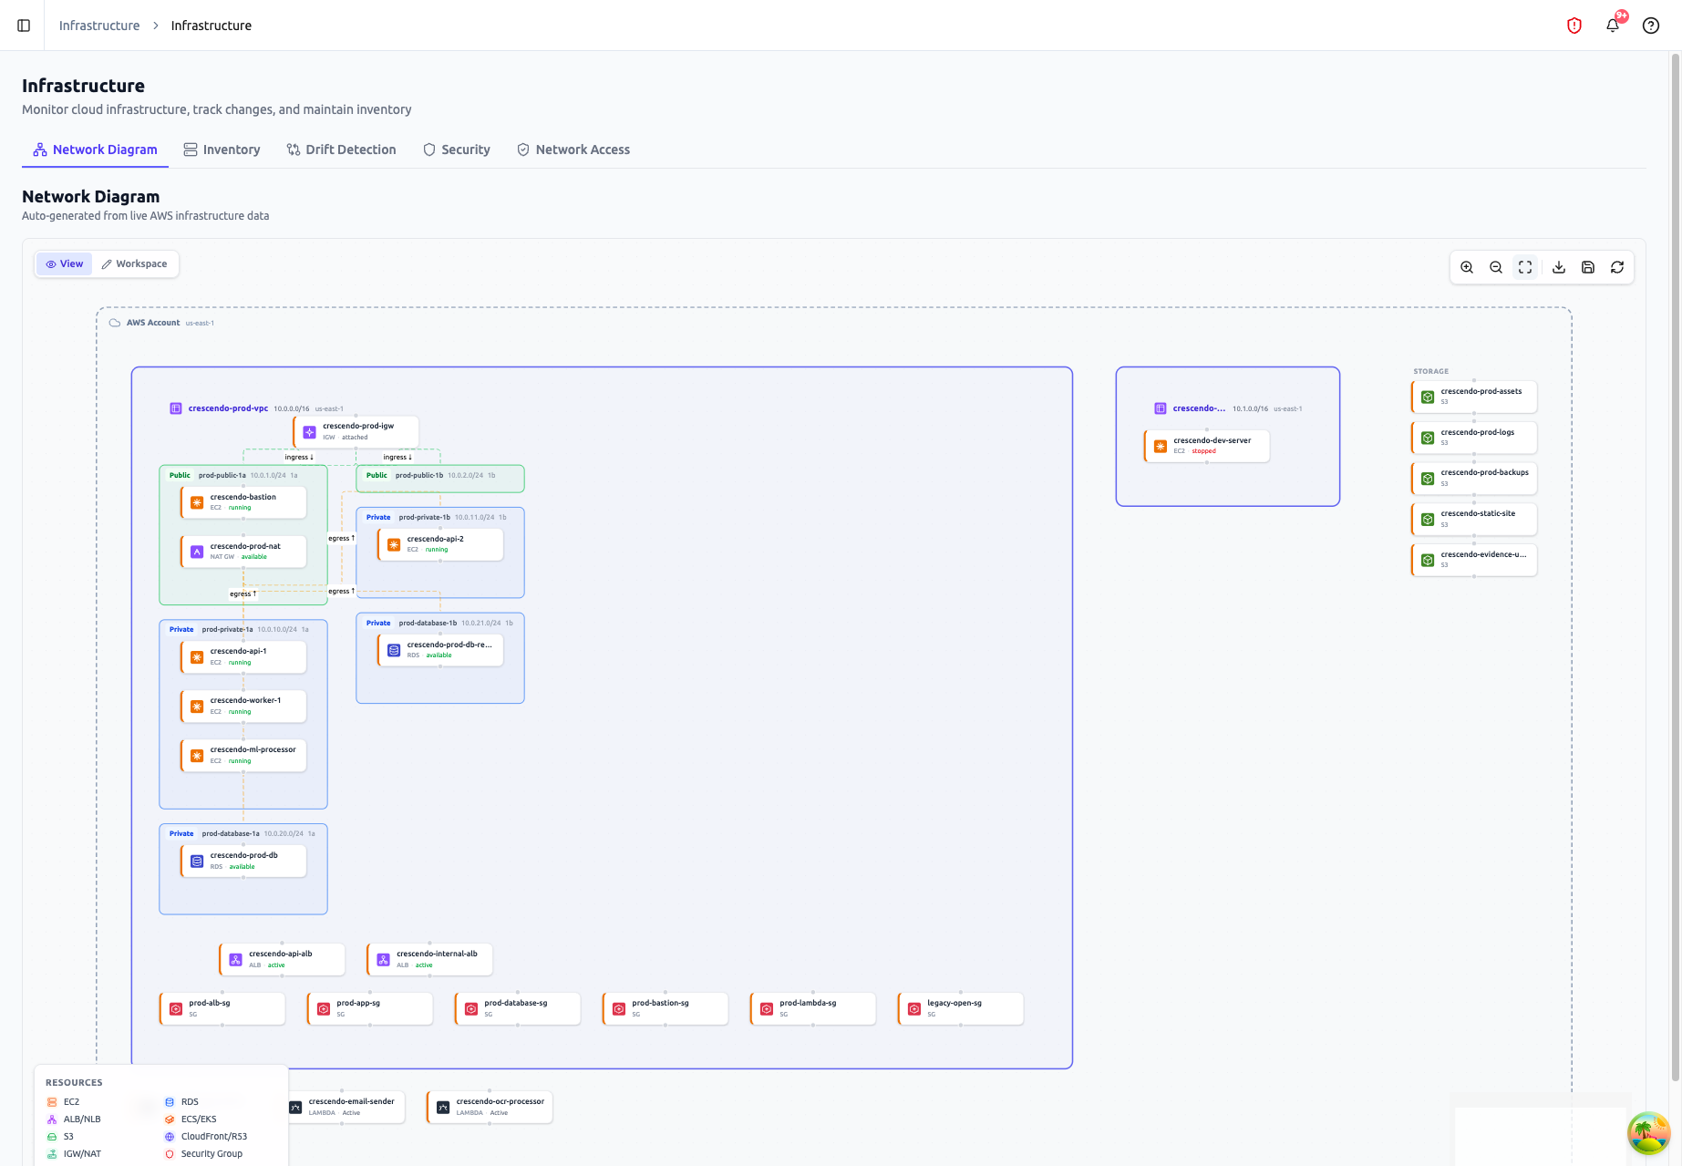Open the island avatar widget
The height and width of the screenshot is (1166, 1682).
[x=1649, y=1133]
